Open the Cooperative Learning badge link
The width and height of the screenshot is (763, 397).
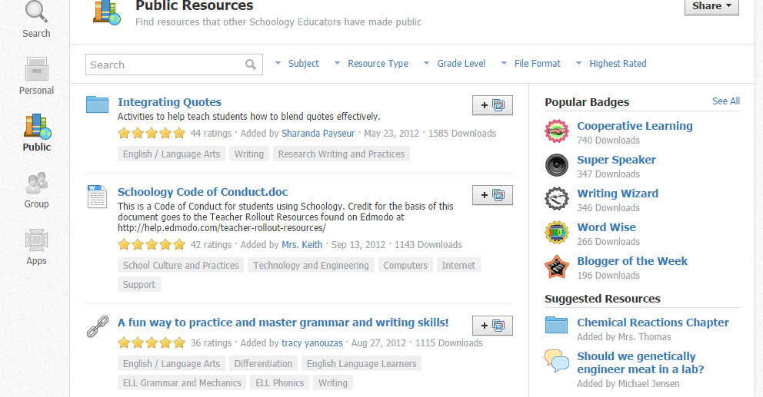click(x=635, y=126)
